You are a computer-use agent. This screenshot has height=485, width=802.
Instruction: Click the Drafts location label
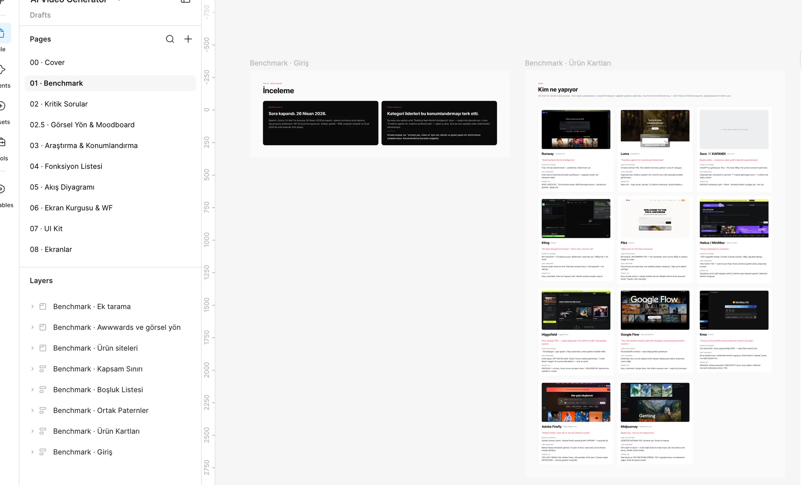click(x=40, y=15)
